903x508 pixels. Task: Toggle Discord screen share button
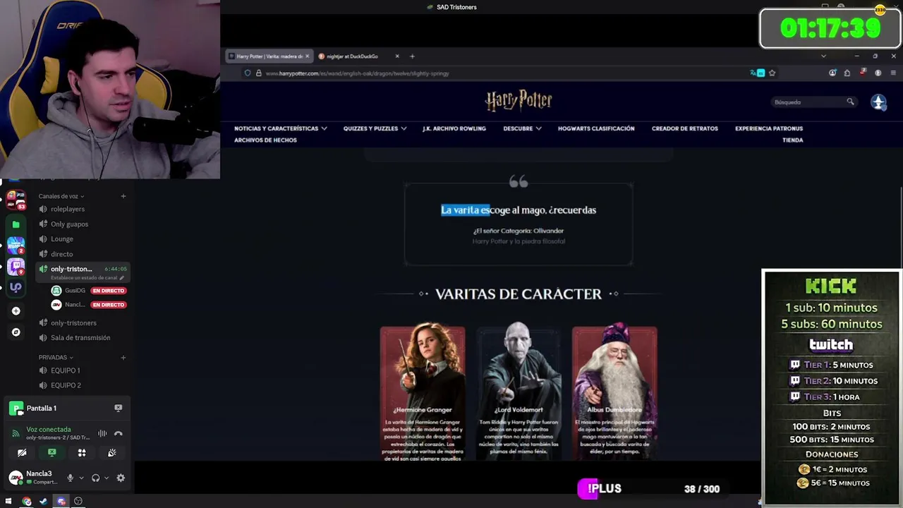[x=51, y=453]
